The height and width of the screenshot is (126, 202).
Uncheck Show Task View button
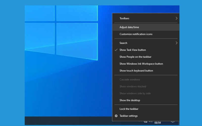pos(146,50)
